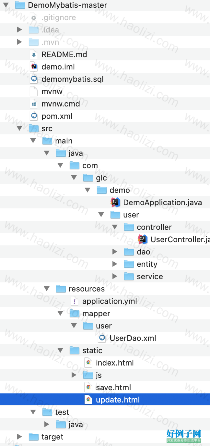
Task: Collapse the resources folder
Action: (x=47, y=289)
